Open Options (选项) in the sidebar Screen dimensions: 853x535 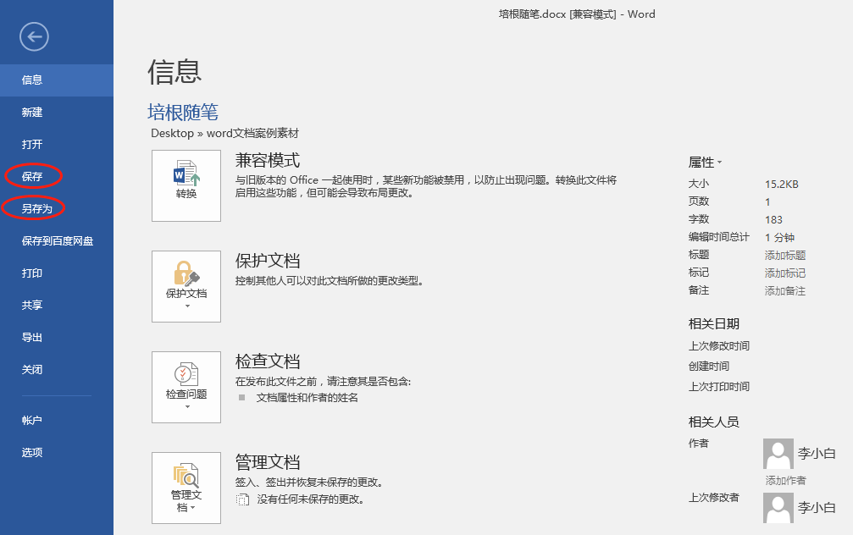32,453
